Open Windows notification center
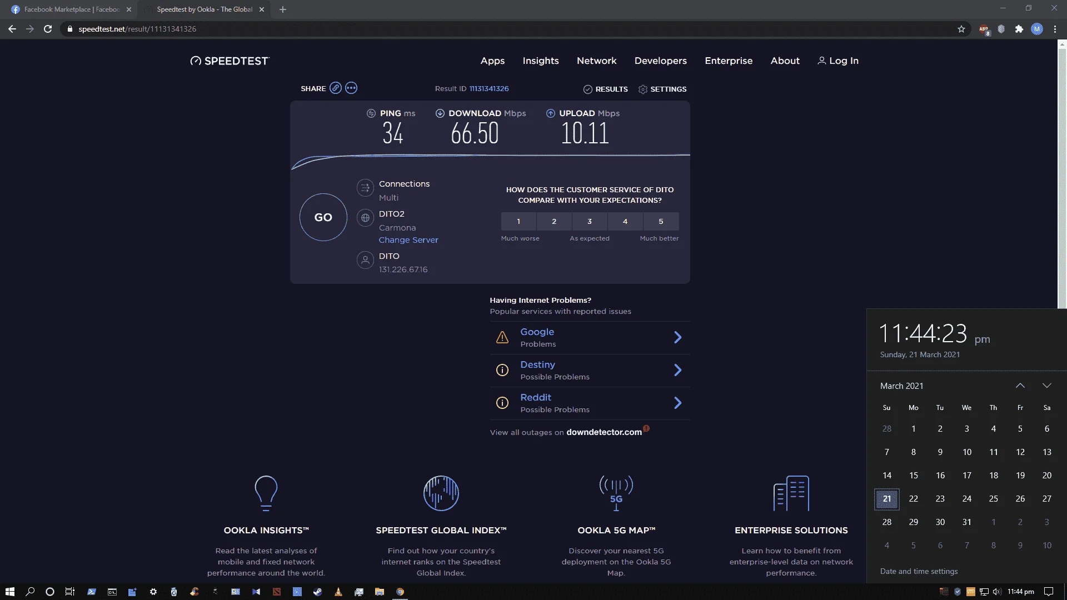The image size is (1067, 600). (1049, 592)
